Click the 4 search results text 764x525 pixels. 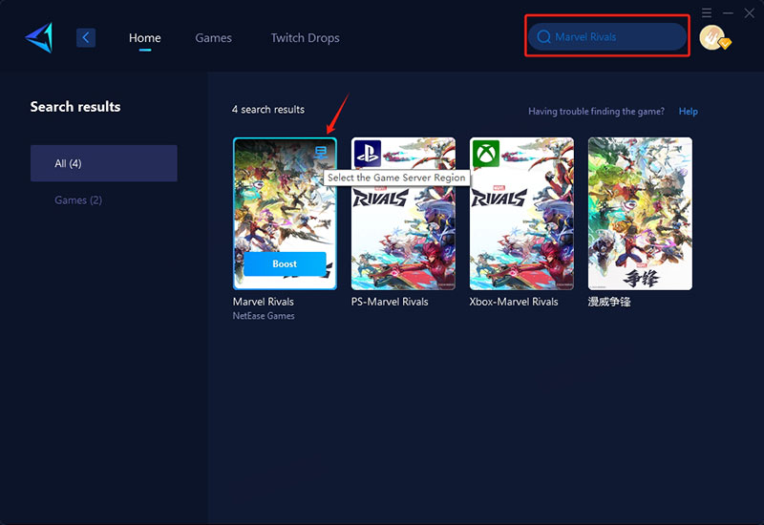pos(268,110)
